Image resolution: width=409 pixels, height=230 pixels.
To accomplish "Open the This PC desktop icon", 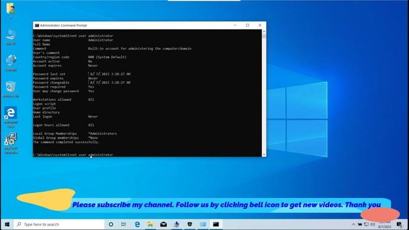I will 11,37.
